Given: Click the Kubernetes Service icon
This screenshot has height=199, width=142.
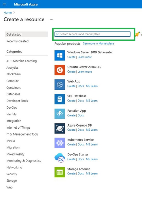Looking at the screenshot, I should click(60, 143).
